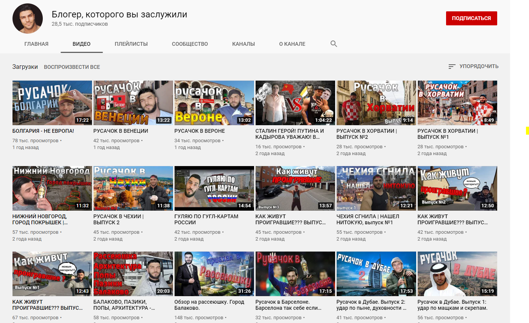Click the Загрузки section heading

pos(25,67)
